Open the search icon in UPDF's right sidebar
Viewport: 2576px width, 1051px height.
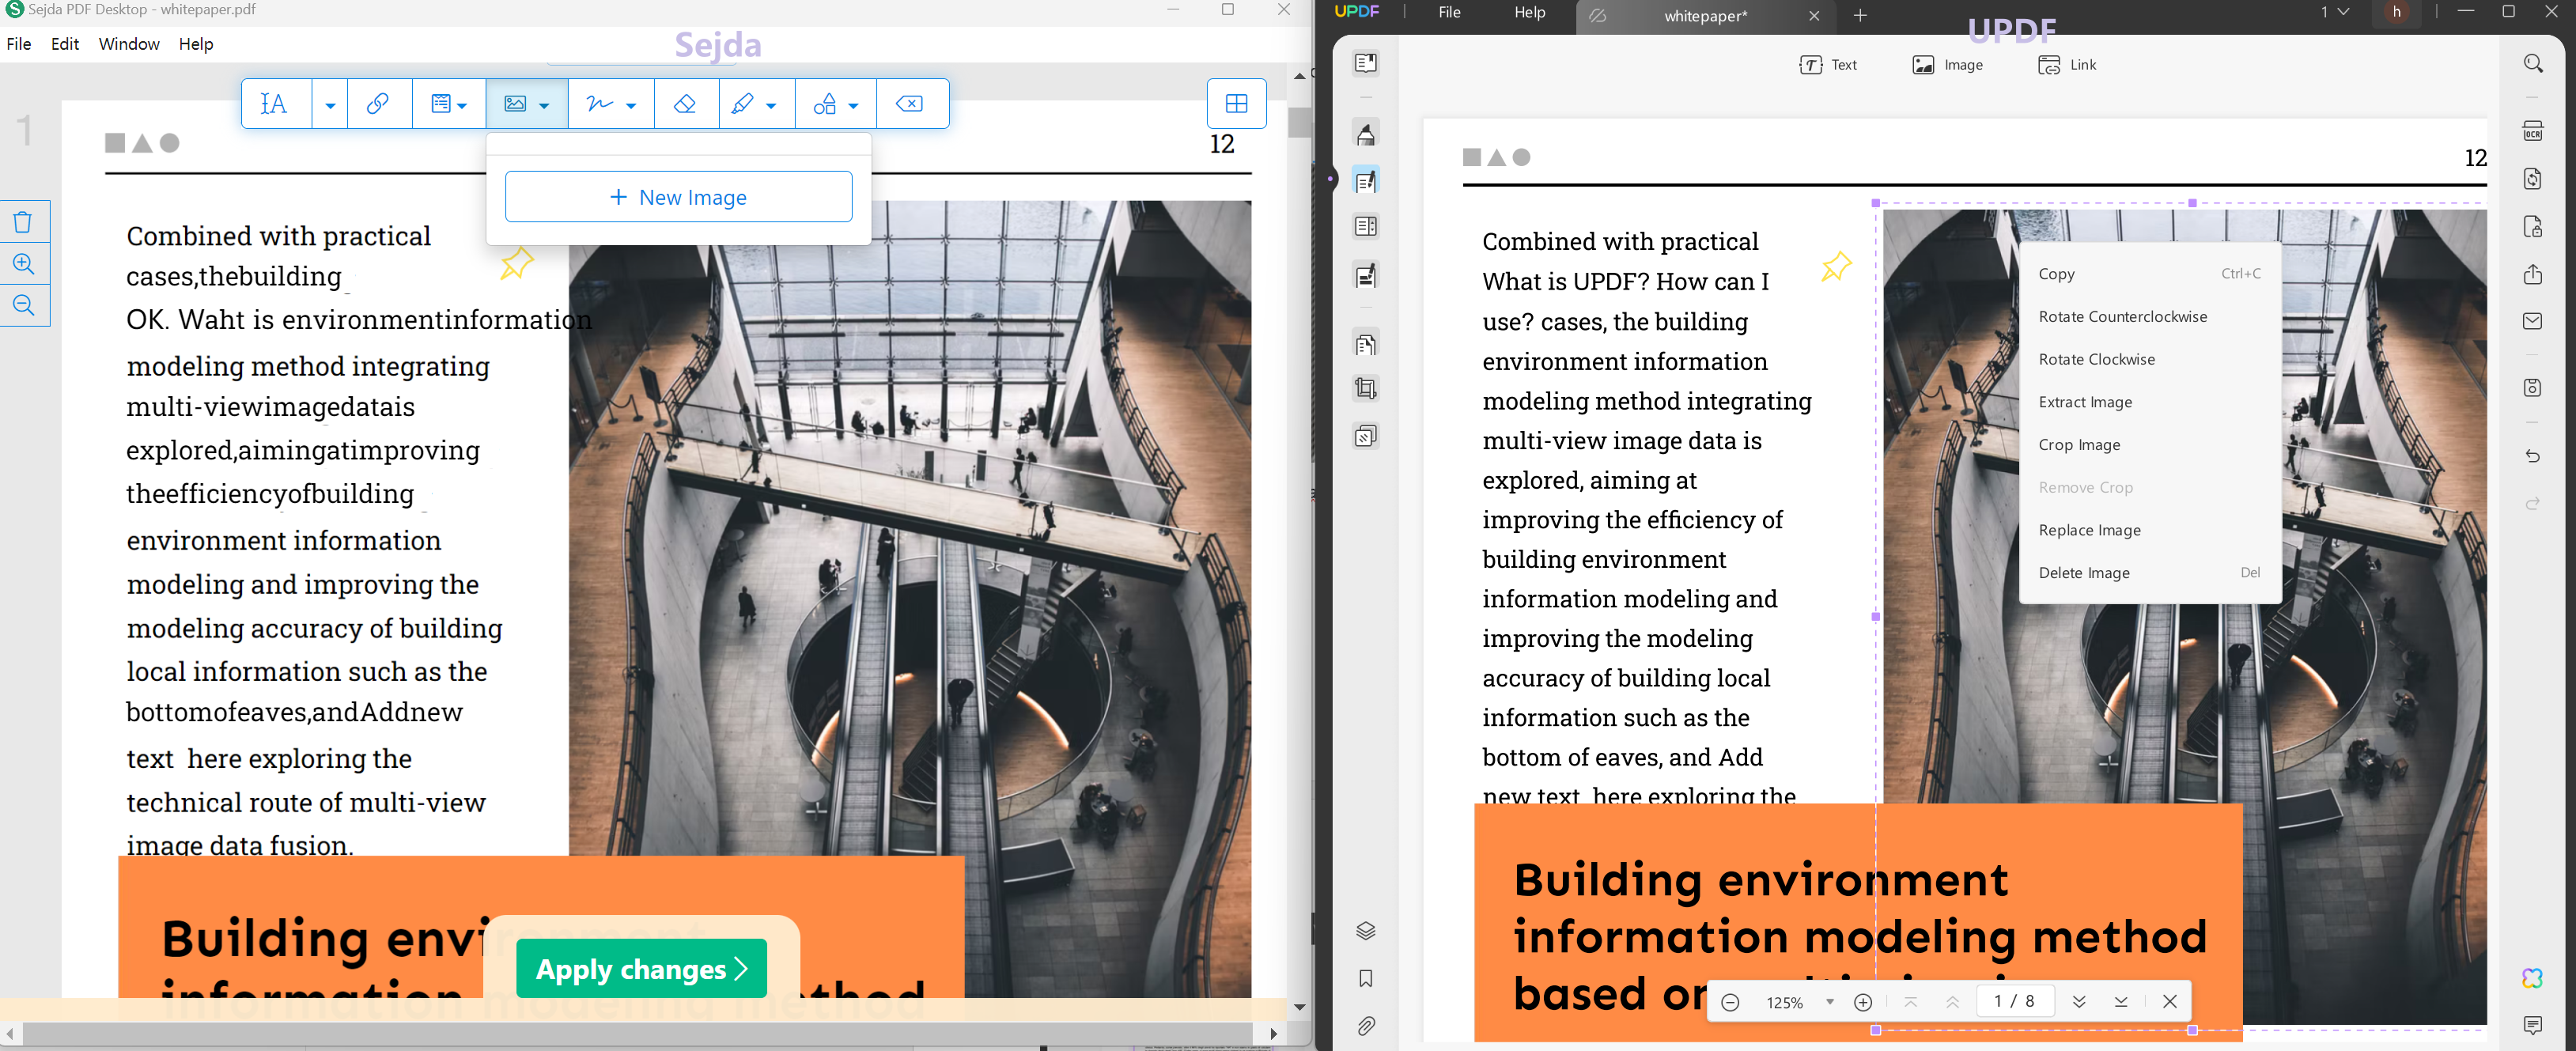click(x=2534, y=63)
